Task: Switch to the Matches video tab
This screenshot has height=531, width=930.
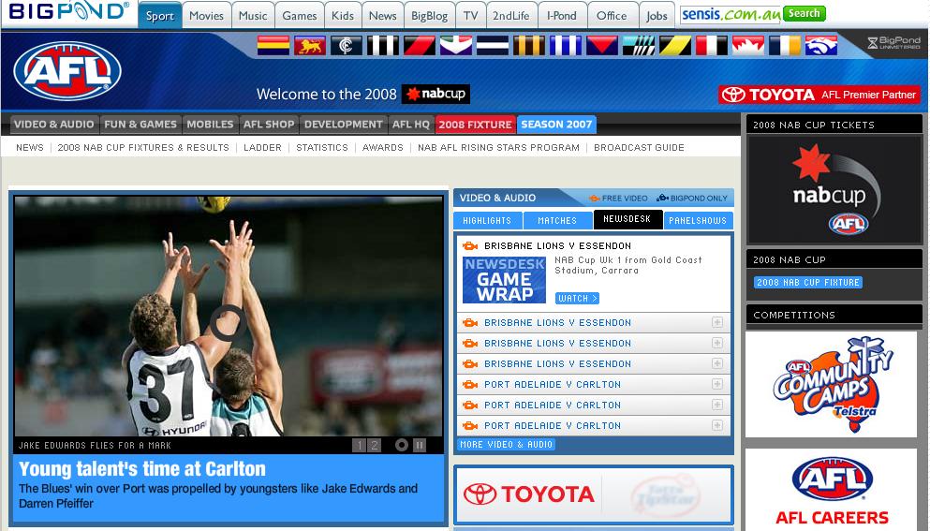Action: click(557, 220)
